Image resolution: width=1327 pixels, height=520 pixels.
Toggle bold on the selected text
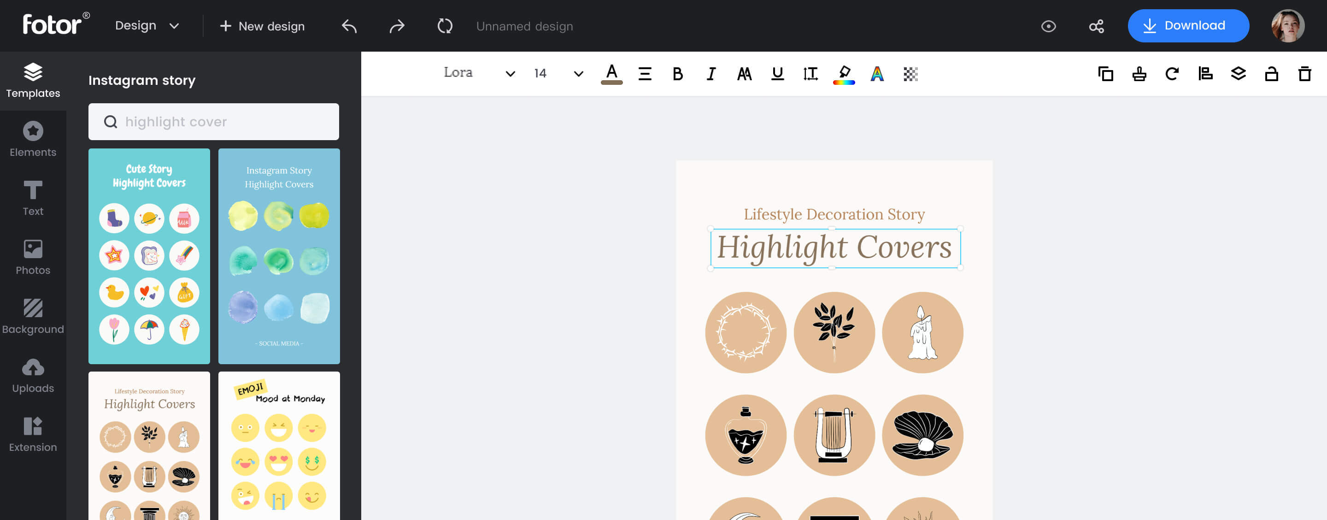point(677,74)
